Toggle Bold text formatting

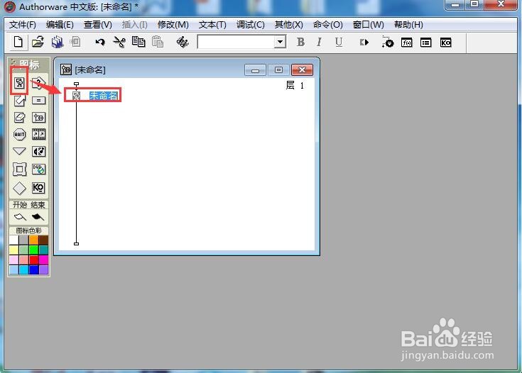[x=300, y=43]
